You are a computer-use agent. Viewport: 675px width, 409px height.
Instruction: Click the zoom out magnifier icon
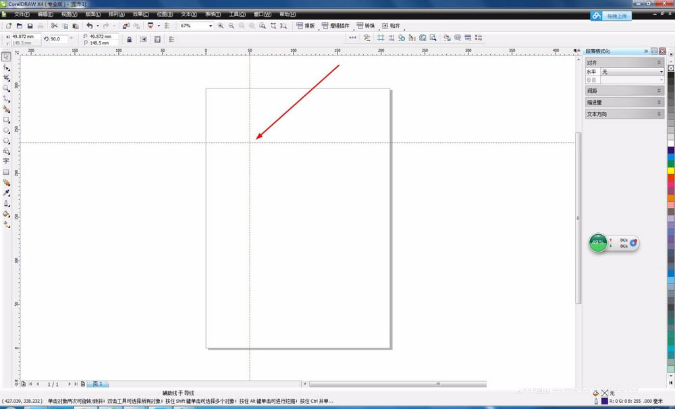(231, 26)
